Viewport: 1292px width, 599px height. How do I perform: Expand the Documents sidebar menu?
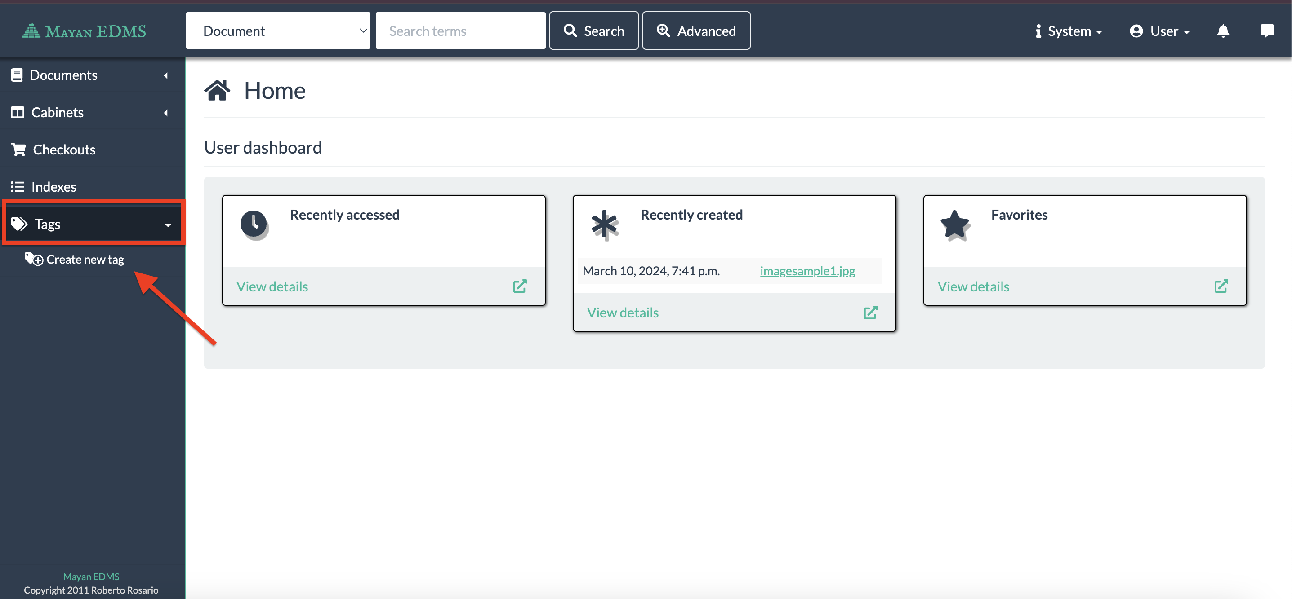(92, 75)
